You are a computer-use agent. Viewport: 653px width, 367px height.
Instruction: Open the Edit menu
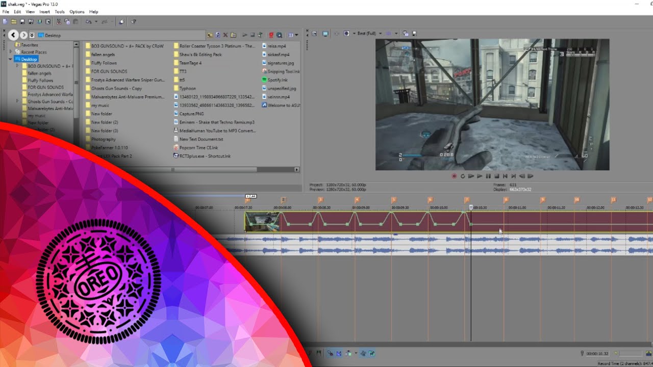[x=17, y=11]
